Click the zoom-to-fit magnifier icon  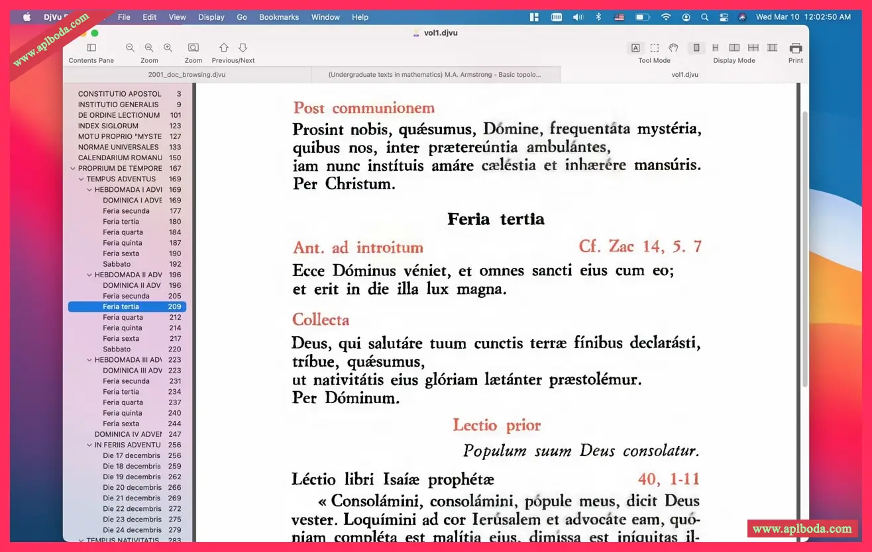[x=193, y=48]
